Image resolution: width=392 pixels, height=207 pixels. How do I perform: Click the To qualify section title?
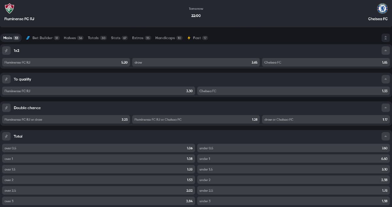[x=23, y=79]
